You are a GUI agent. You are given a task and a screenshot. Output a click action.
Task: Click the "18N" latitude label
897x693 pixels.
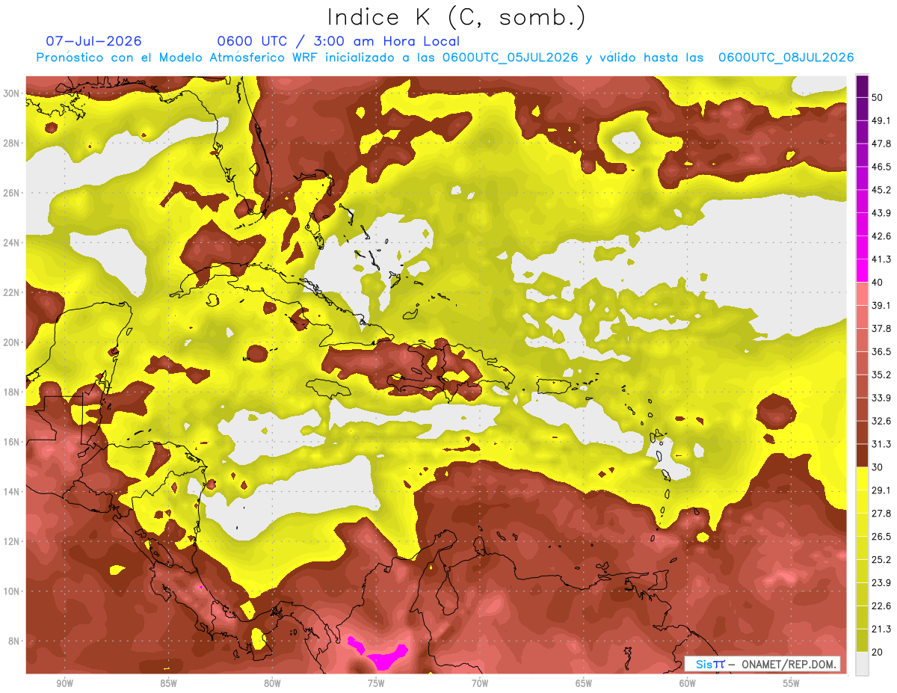point(11,392)
